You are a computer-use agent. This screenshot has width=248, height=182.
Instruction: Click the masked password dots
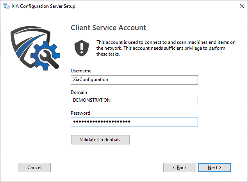tap(102, 122)
